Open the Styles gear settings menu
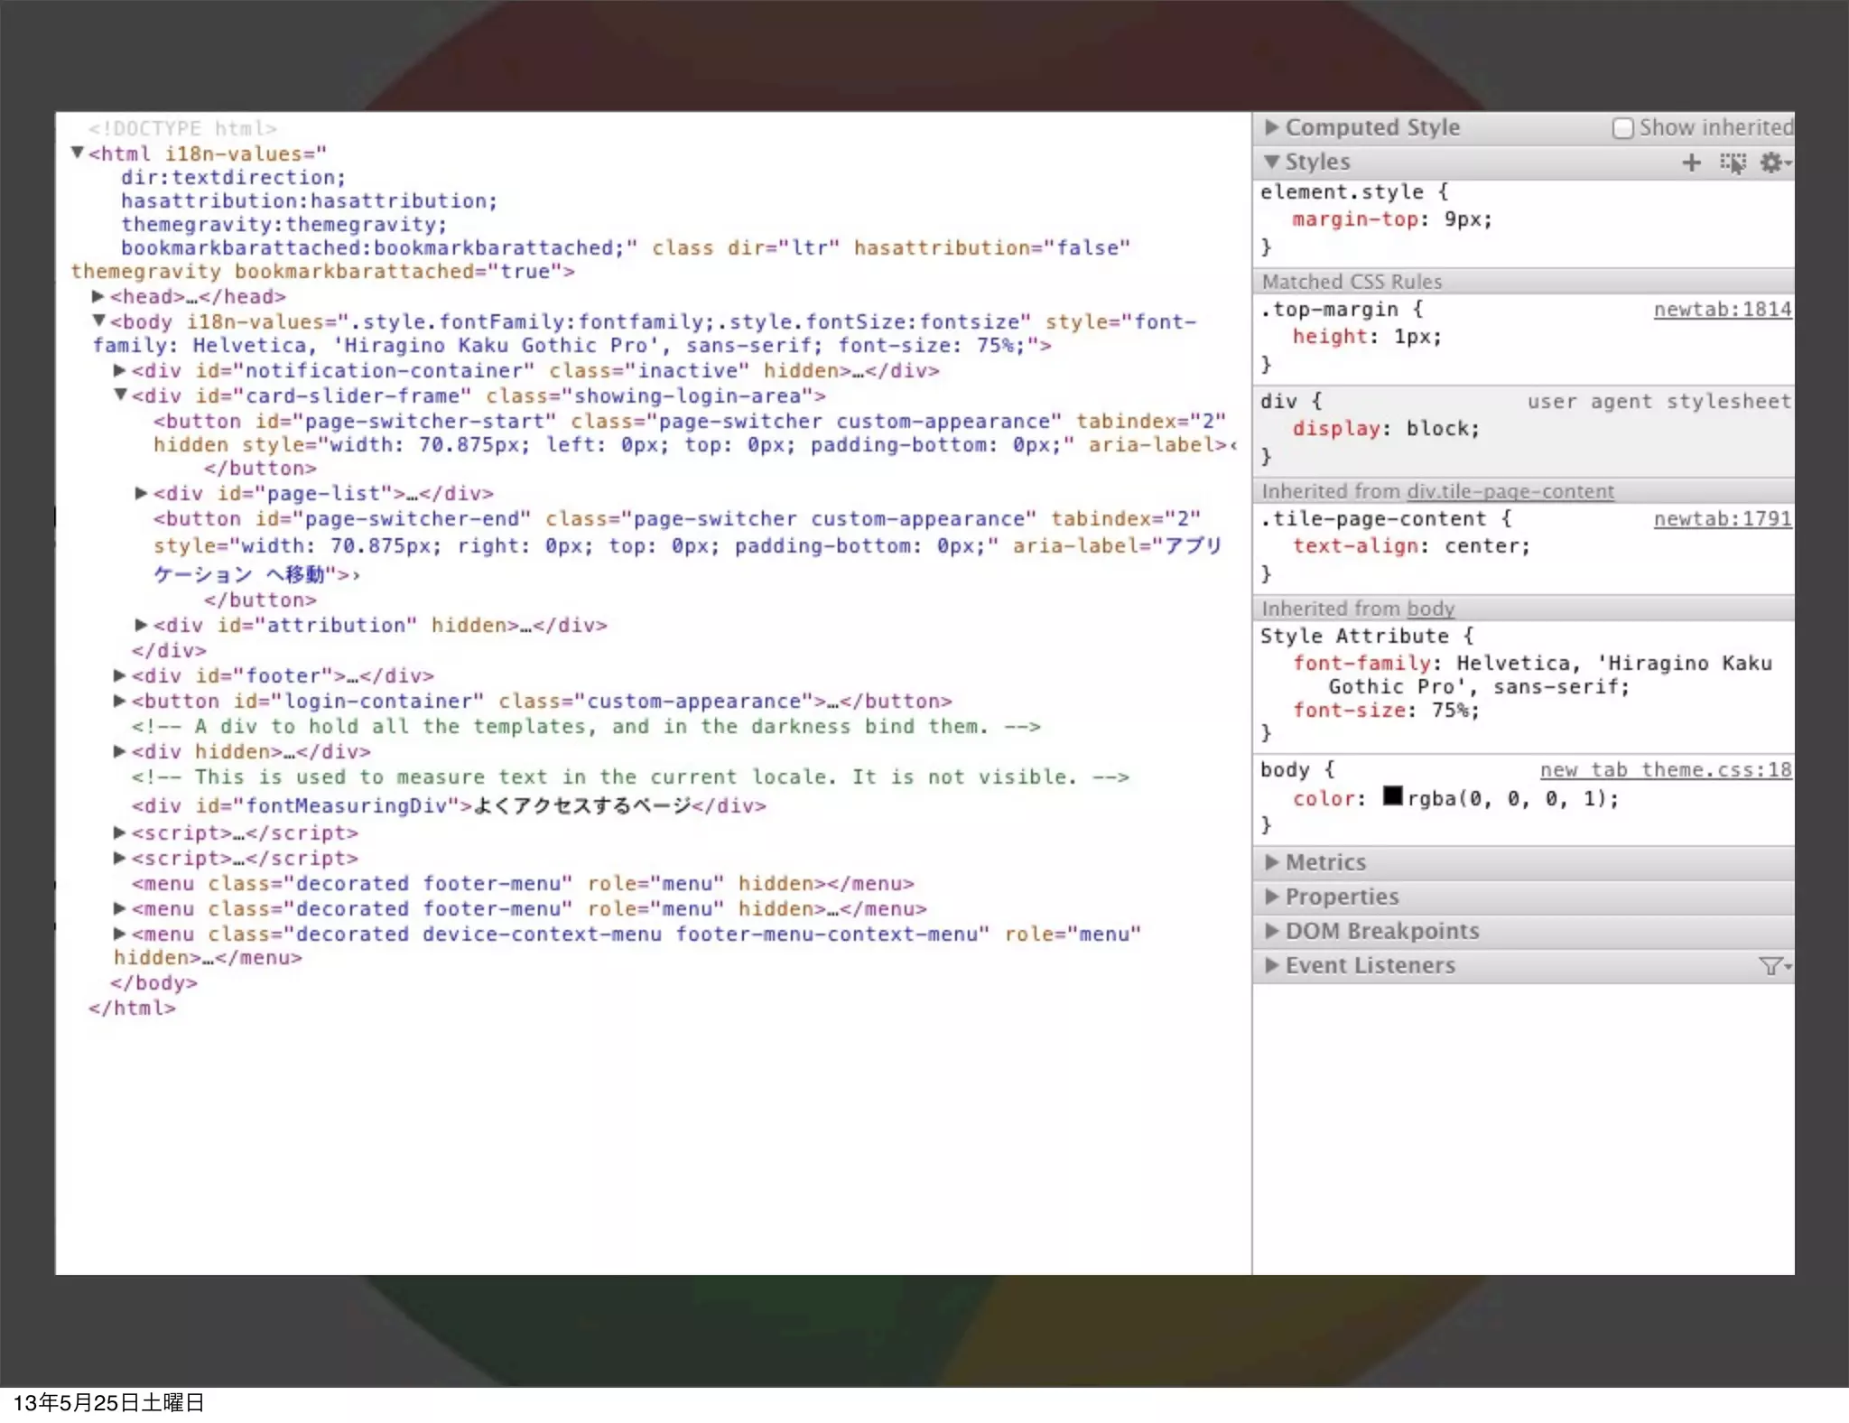The height and width of the screenshot is (1423, 1849). click(x=1773, y=163)
